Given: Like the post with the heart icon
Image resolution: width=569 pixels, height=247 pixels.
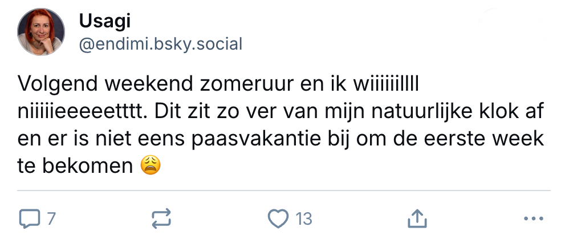Looking at the screenshot, I should pos(279,218).
